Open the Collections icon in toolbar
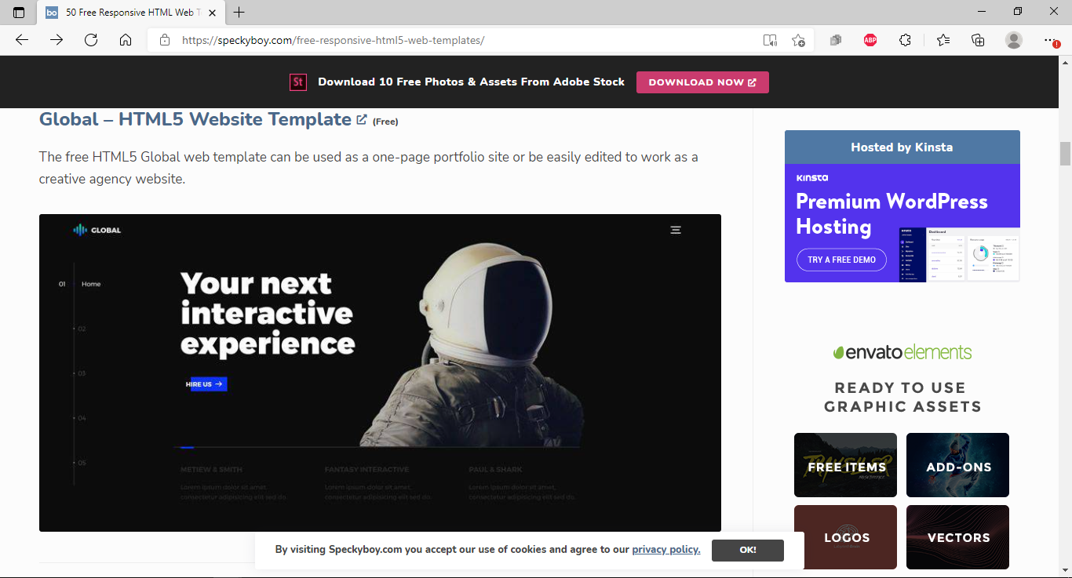Viewport: 1072px width, 578px height. (x=978, y=40)
